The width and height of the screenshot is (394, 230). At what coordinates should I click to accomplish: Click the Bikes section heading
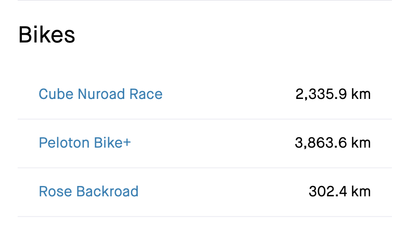(x=47, y=35)
